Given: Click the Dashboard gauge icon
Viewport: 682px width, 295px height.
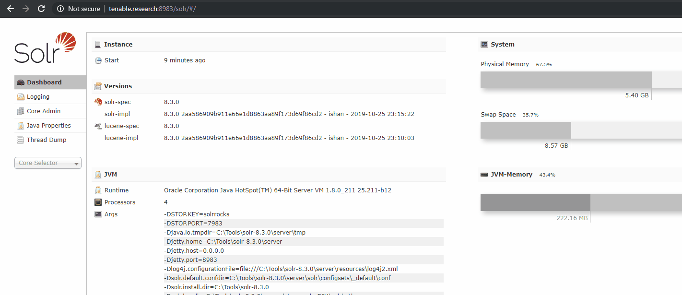Looking at the screenshot, I should pyautogui.click(x=21, y=83).
